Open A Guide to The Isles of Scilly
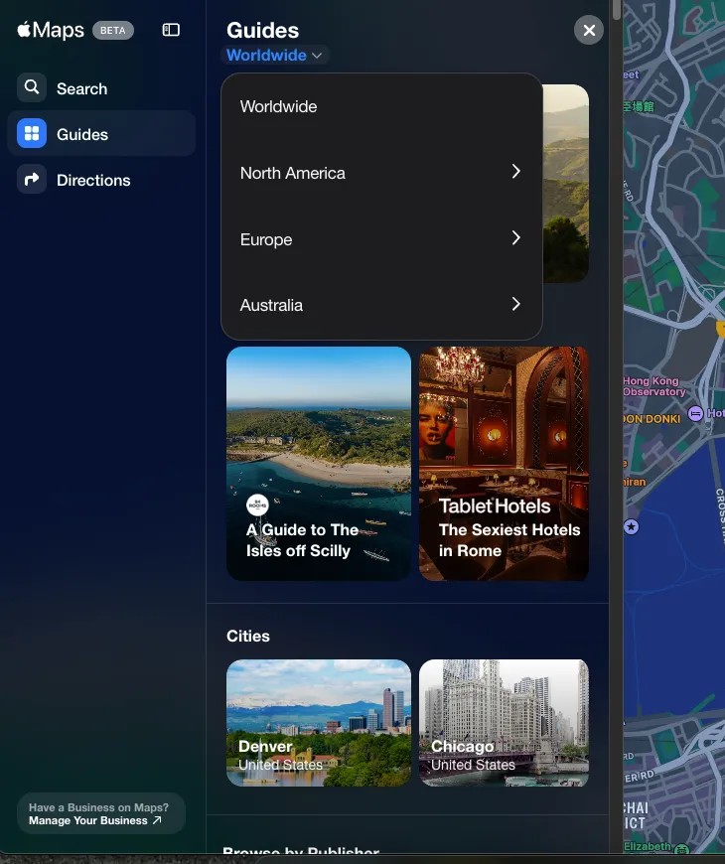This screenshot has height=864, width=725. coord(318,463)
